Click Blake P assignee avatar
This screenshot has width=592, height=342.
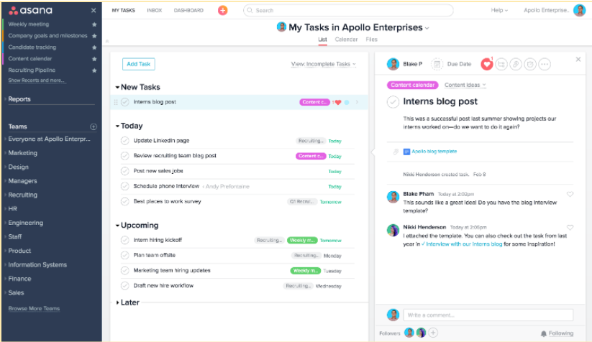click(393, 64)
